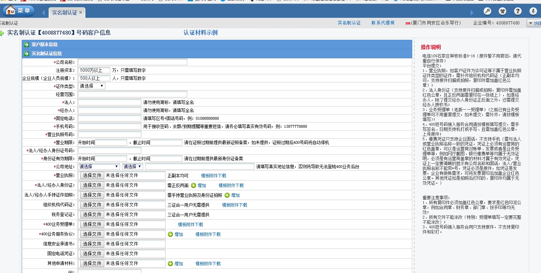This screenshot has height=273, width=541.
Task: Switch to the 实名制认证 tab
Action: pos(64,13)
